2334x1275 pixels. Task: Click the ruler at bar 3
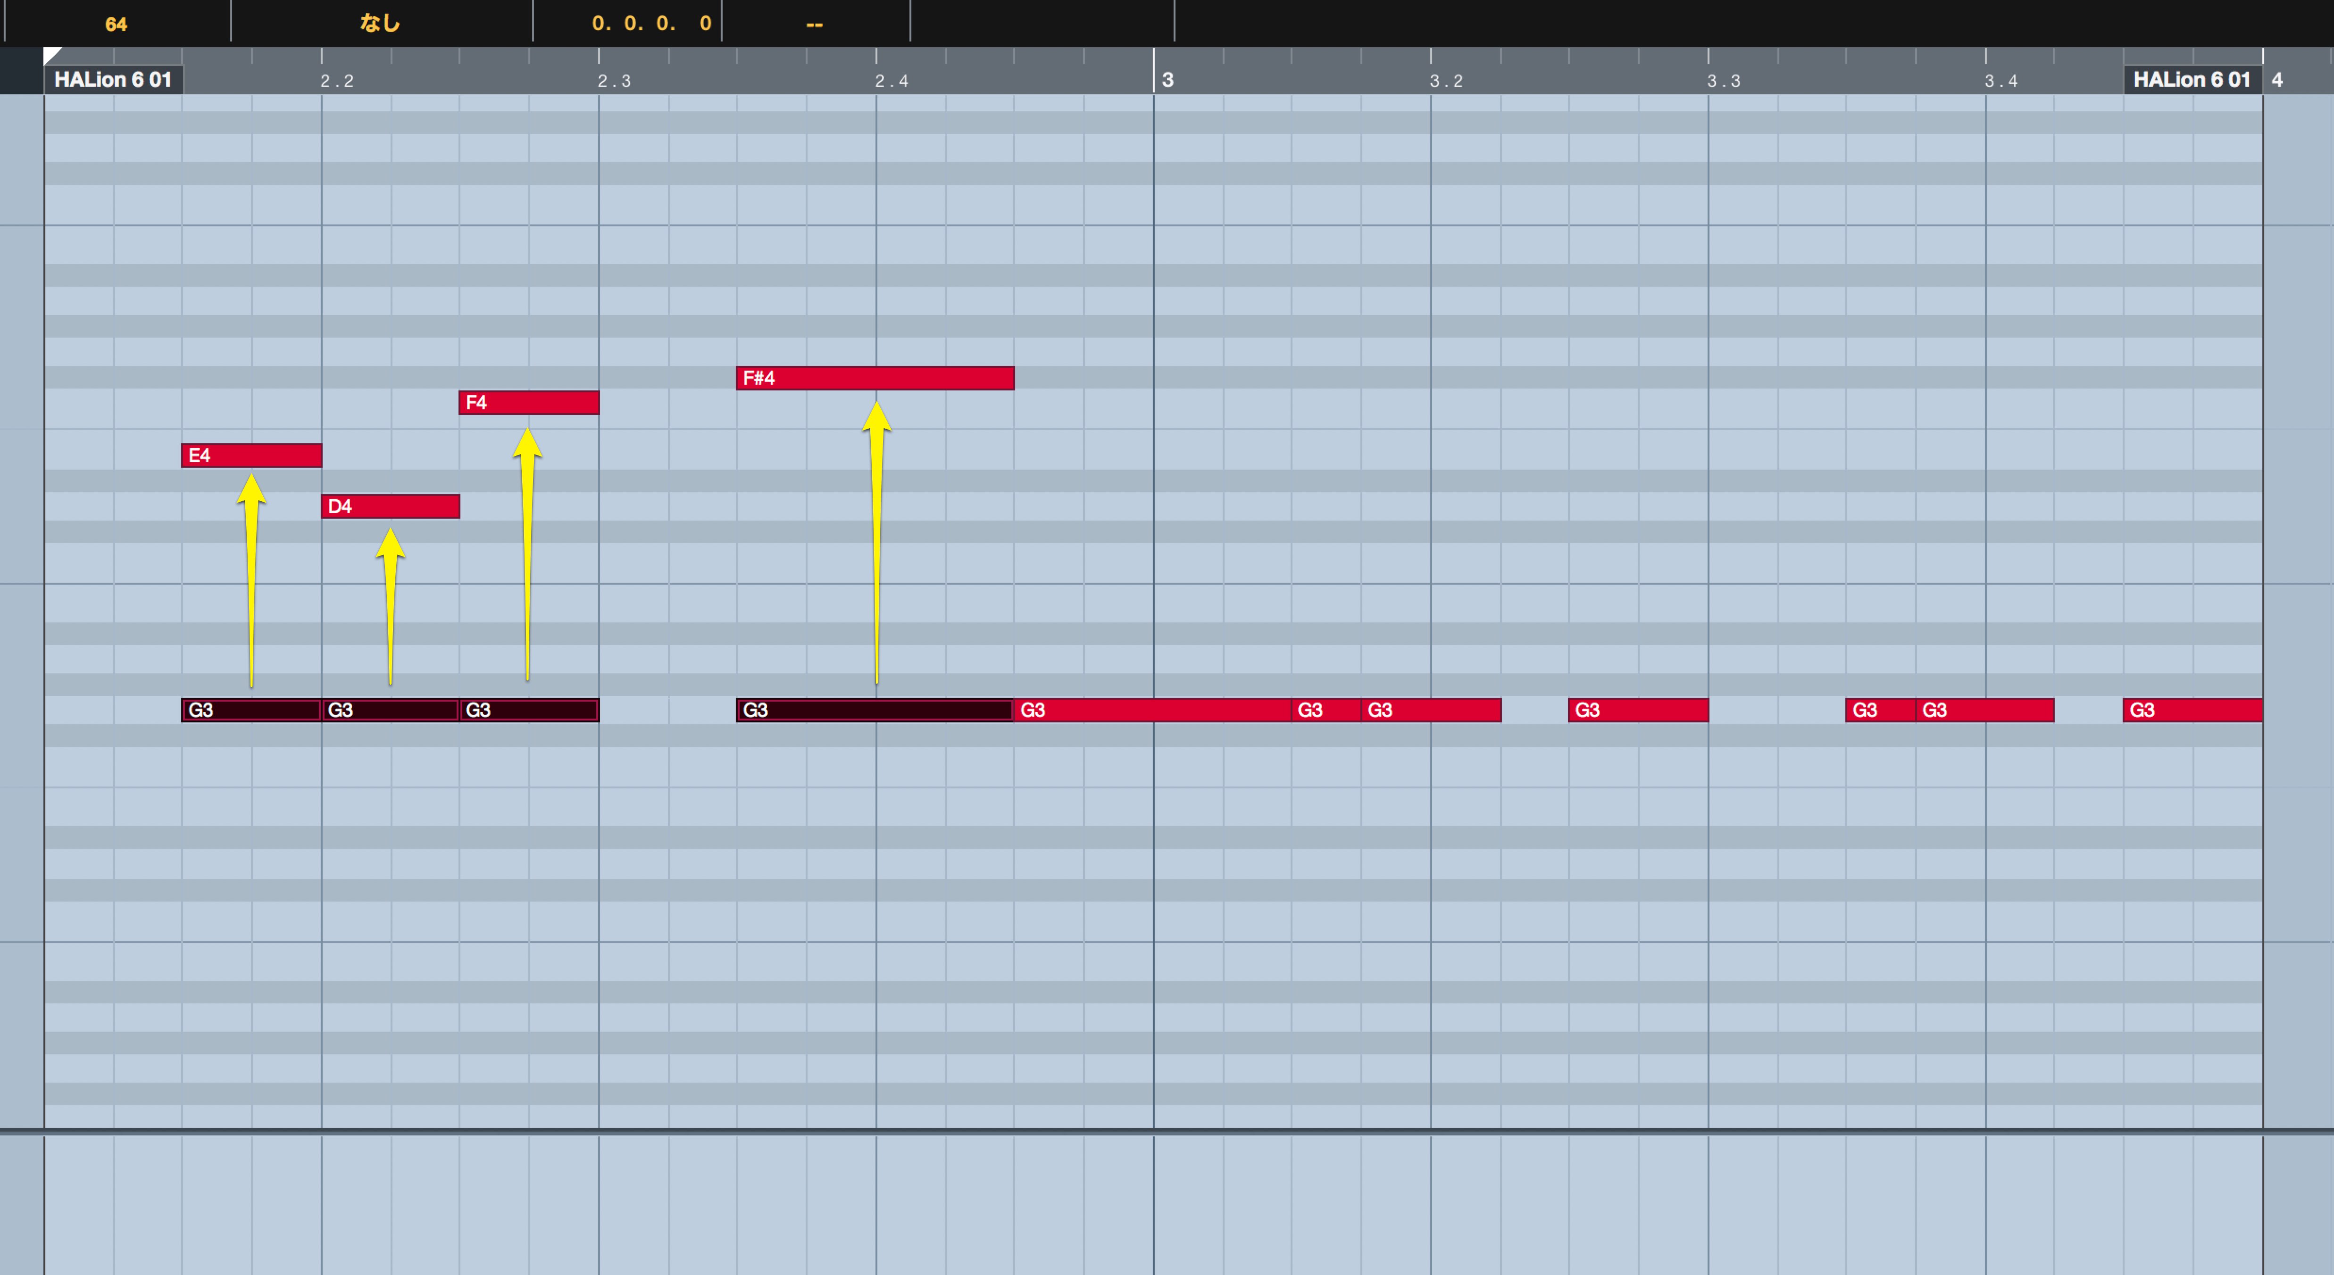[x=1168, y=80]
